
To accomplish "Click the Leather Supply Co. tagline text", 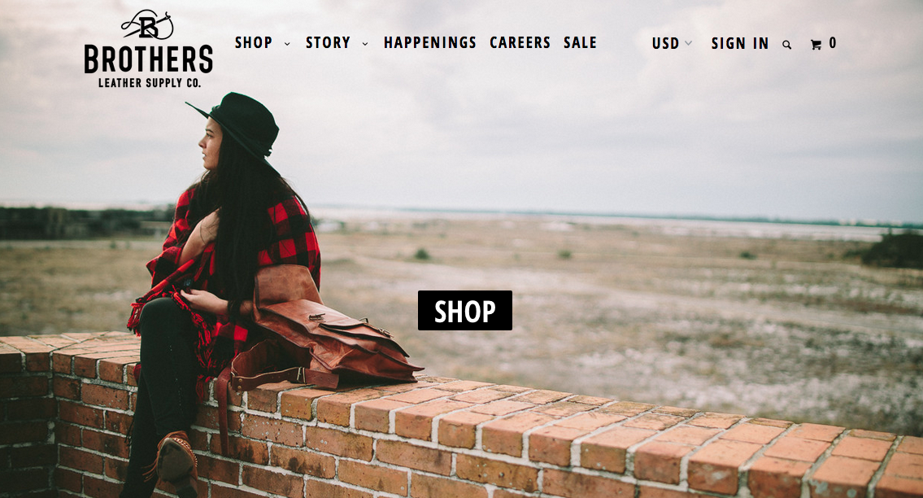I will (x=150, y=83).
